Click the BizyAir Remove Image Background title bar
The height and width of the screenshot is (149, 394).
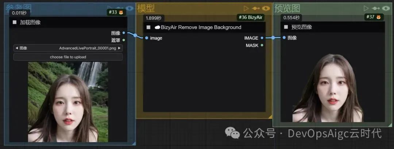[204, 27]
